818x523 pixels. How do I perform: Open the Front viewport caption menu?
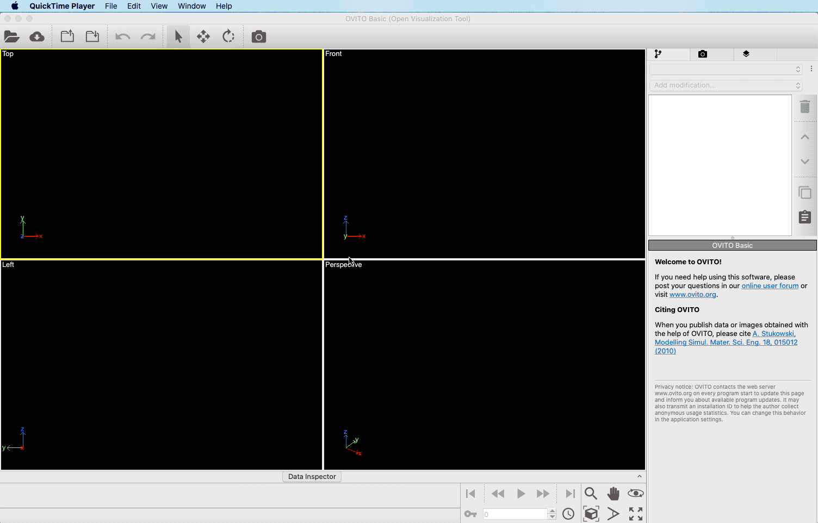point(333,54)
